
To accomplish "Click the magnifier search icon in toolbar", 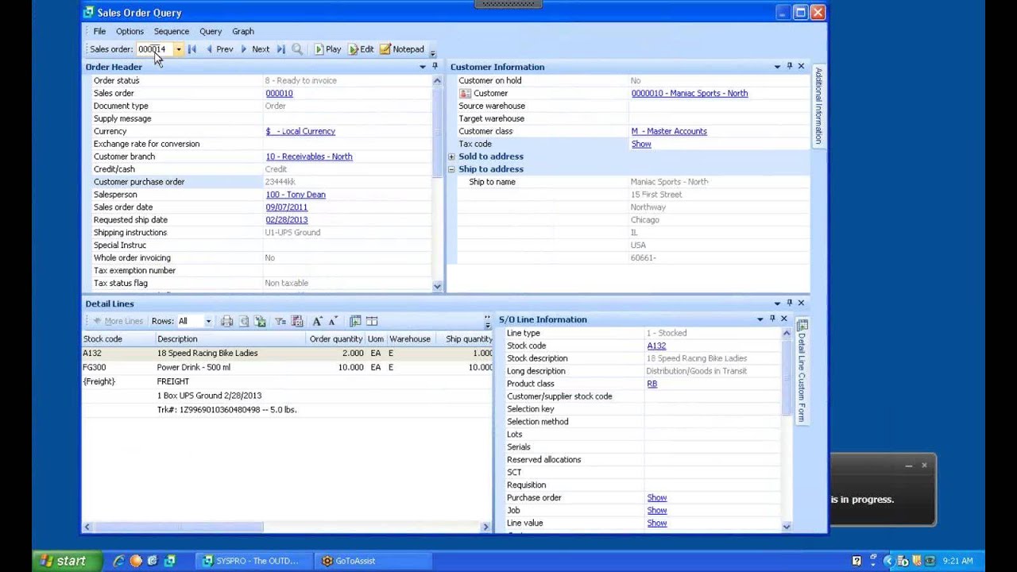I will click(x=297, y=49).
